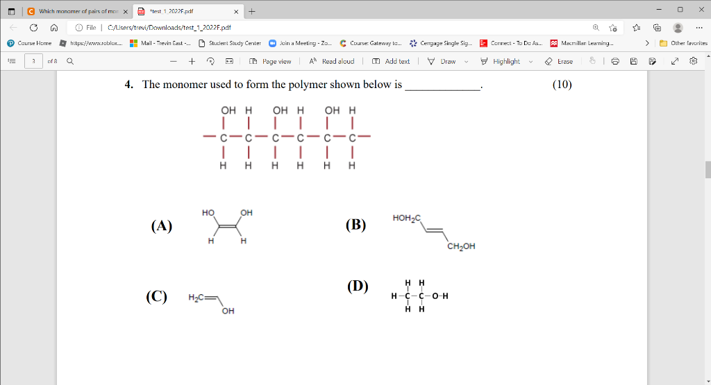Open browser Settings and more menu
The height and width of the screenshot is (385, 711).
pyautogui.click(x=699, y=28)
